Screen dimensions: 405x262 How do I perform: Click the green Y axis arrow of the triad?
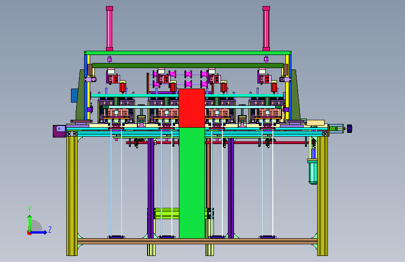coord(30,223)
